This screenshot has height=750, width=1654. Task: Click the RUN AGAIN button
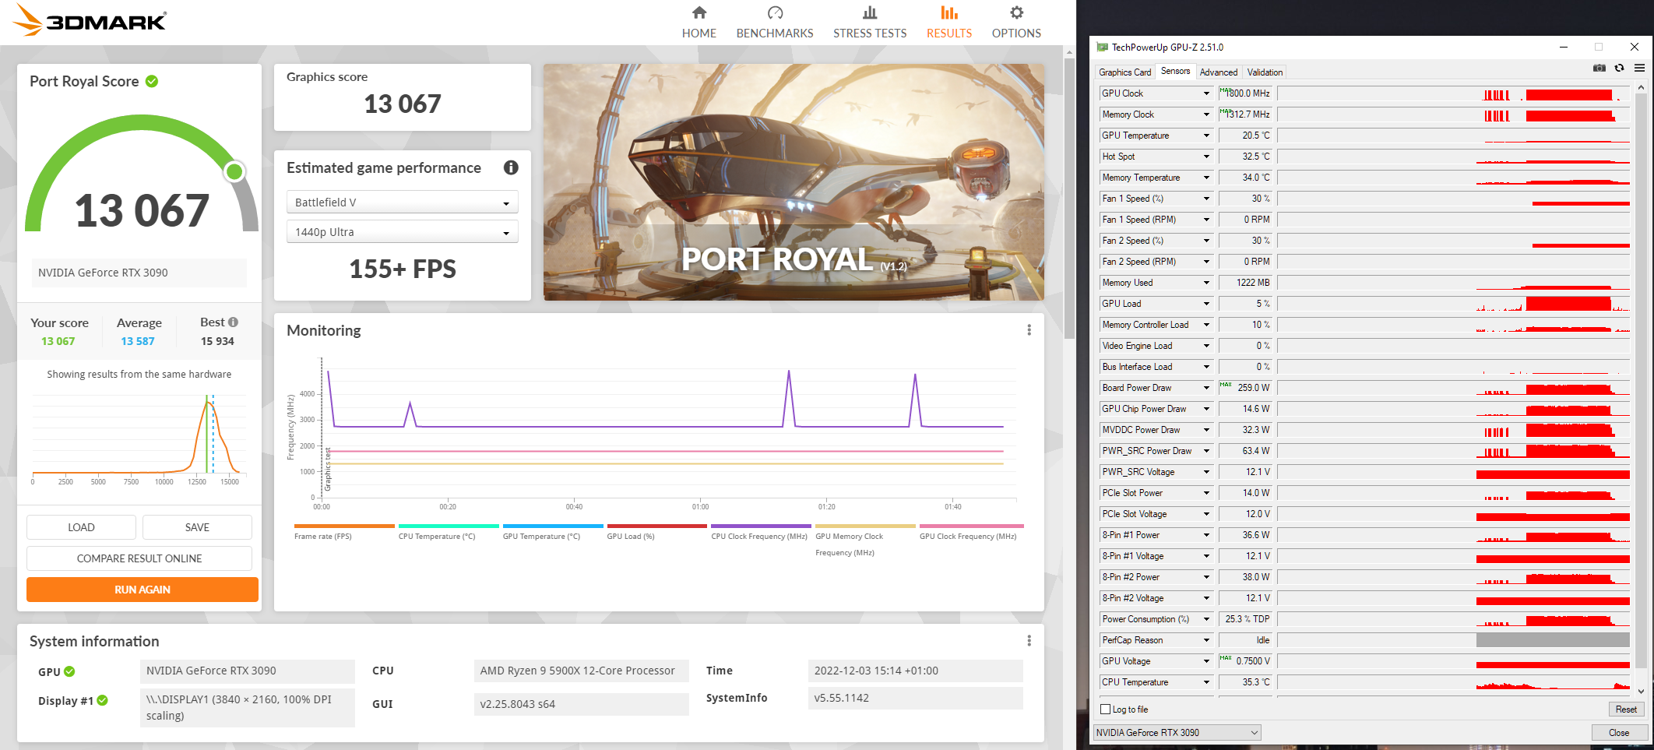click(x=142, y=590)
